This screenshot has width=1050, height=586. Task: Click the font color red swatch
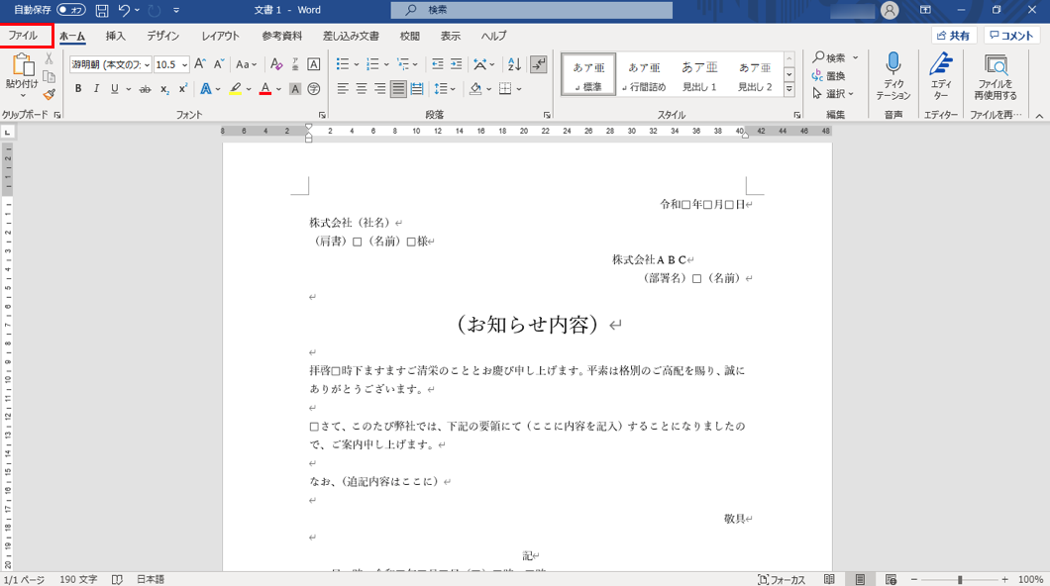(x=265, y=89)
